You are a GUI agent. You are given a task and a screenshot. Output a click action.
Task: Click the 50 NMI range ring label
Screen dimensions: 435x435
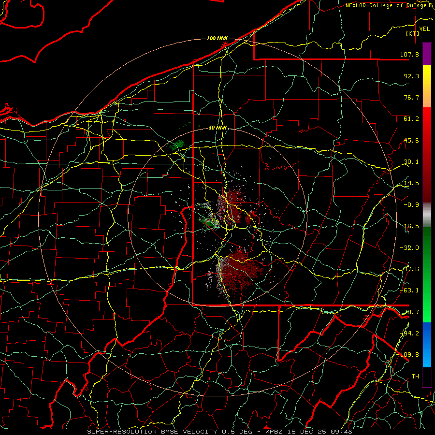tap(217, 128)
